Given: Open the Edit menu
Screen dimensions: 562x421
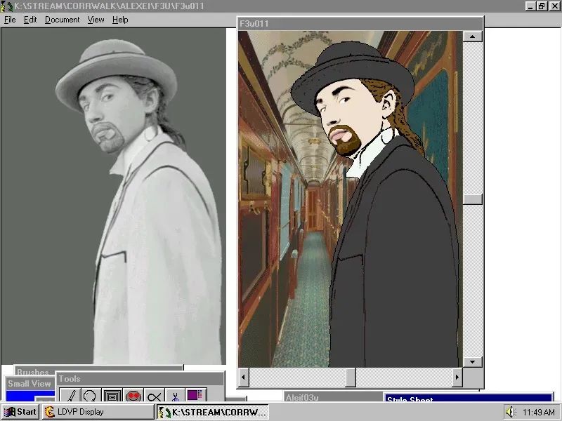Looking at the screenshot, I should 30,20.
